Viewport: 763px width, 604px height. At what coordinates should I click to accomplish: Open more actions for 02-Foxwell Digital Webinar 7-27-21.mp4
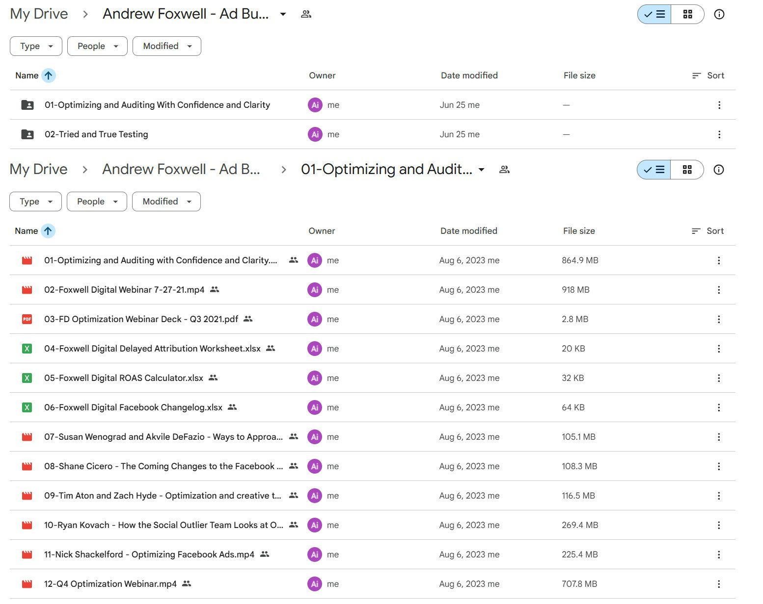coord(718,290)
